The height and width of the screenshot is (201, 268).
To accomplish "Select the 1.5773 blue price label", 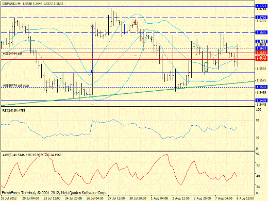I will coord(261,6).
